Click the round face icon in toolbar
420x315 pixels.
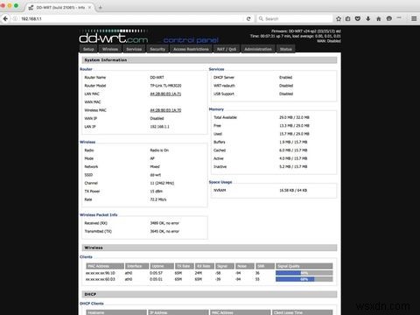tap(389, 18)
